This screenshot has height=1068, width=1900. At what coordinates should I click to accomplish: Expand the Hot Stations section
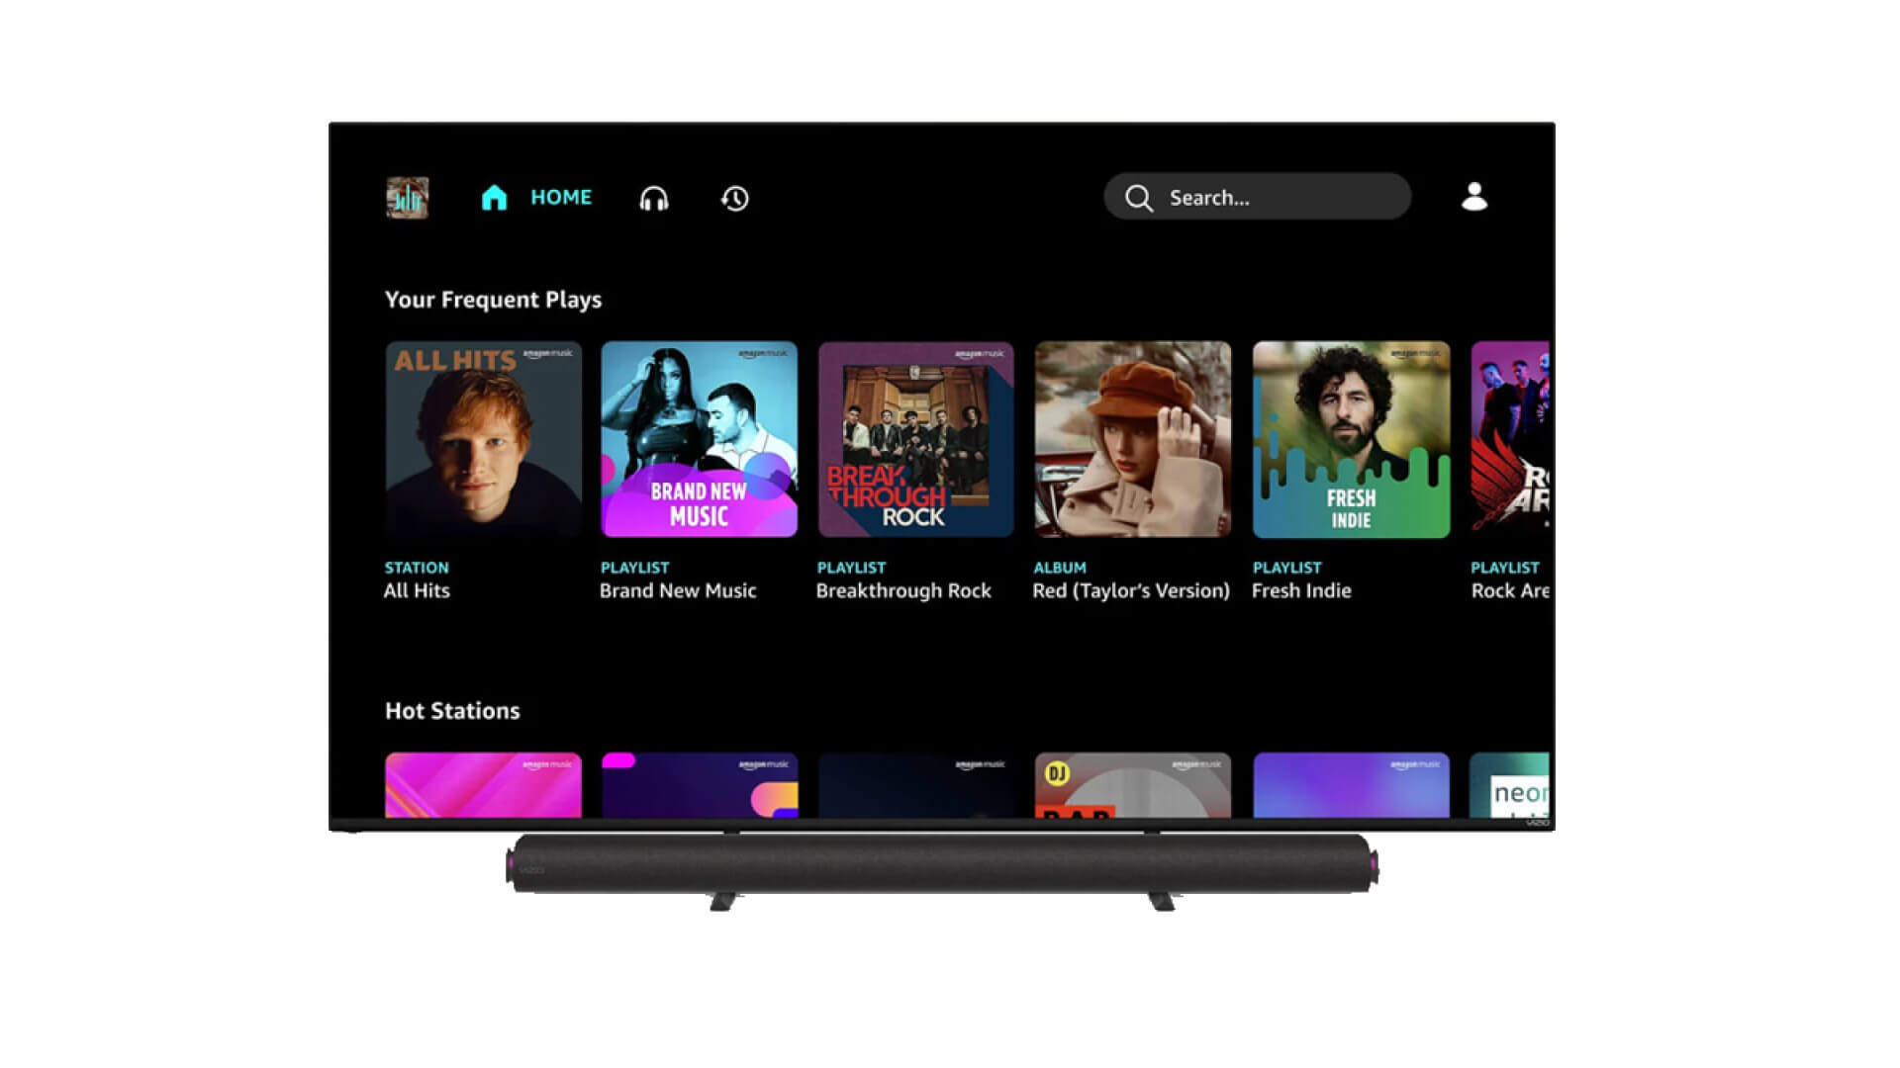(453, 709)
